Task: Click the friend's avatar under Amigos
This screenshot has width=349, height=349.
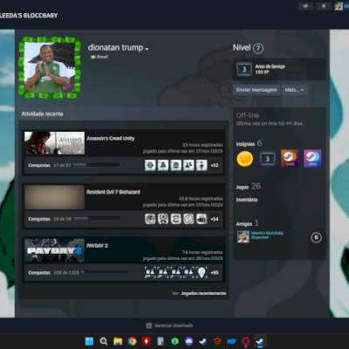Action: point(243,237)
